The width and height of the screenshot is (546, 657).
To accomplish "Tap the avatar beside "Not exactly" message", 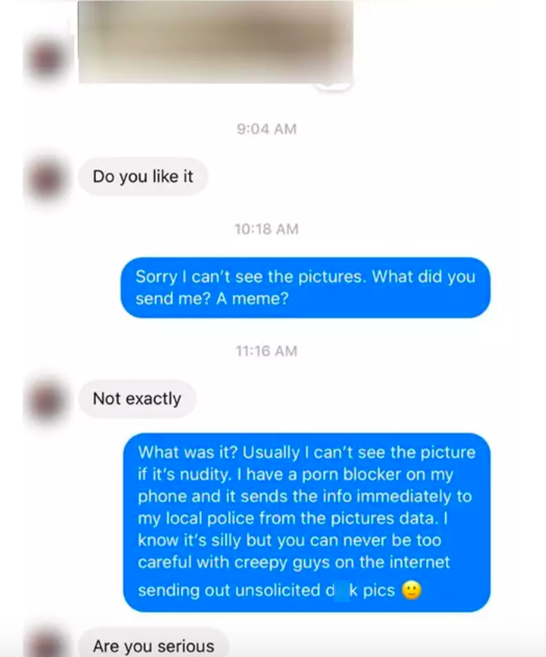I will click(x=46, y=400).
